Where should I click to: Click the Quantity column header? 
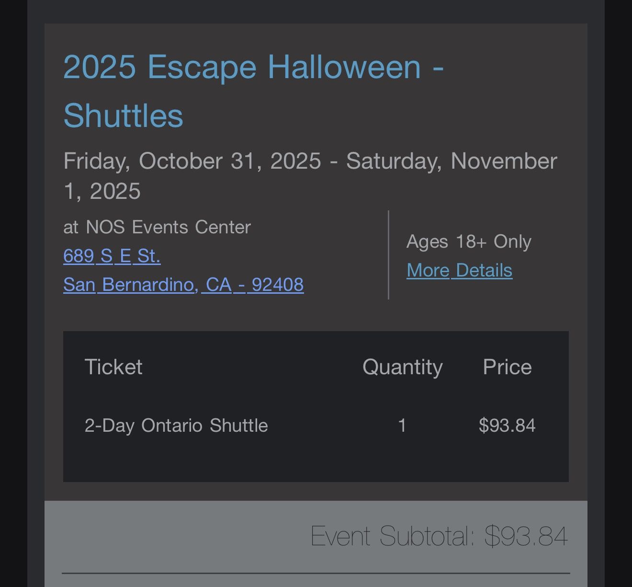tap(402, 367)
